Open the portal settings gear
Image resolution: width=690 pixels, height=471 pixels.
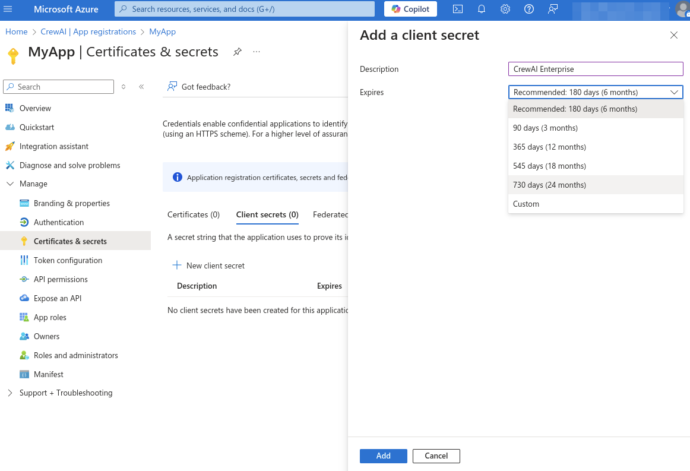click(505, 9)
